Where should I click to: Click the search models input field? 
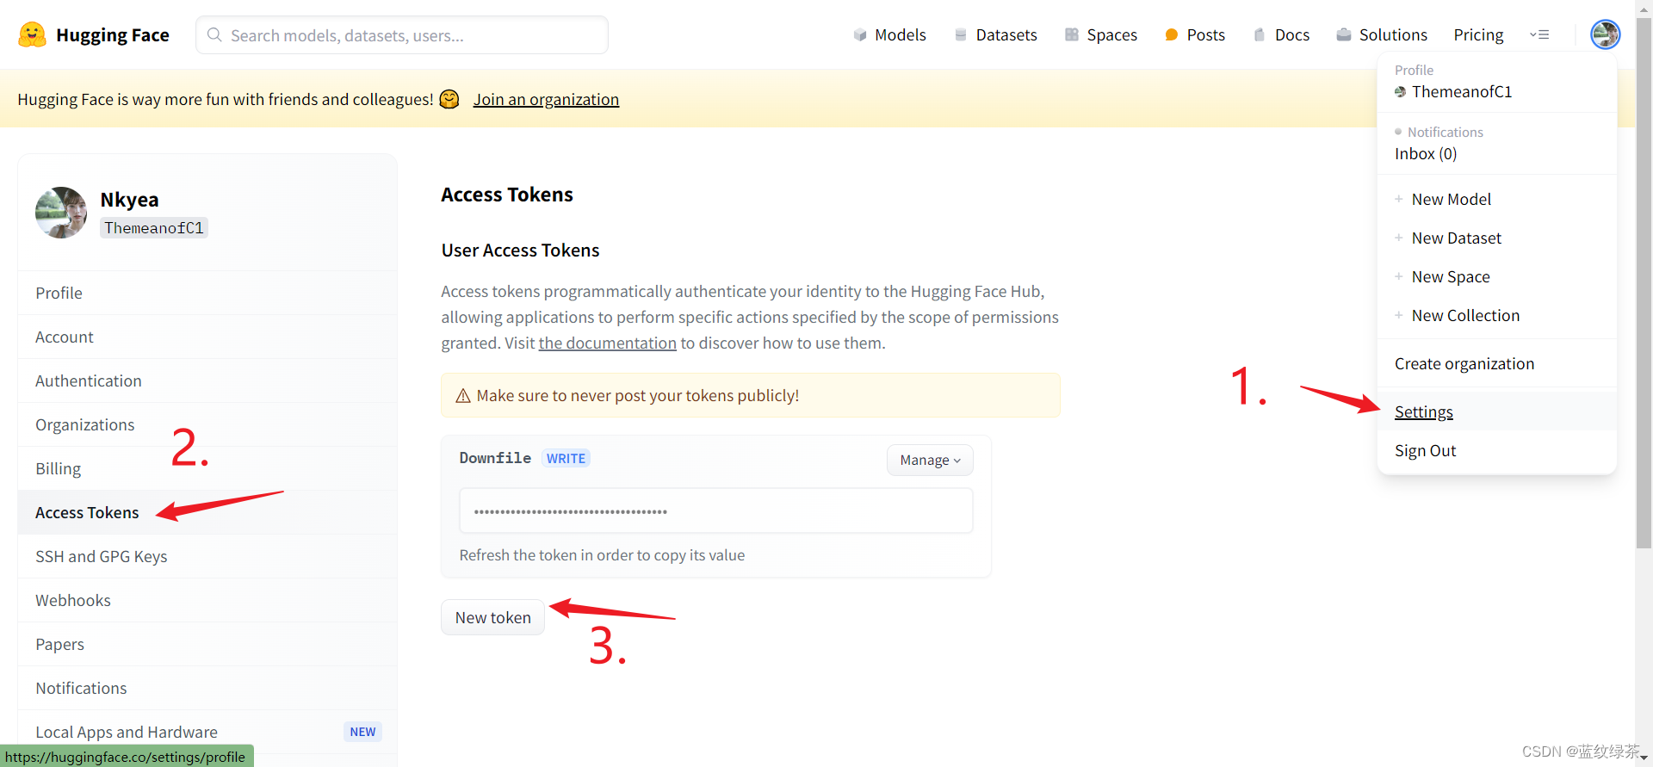[402, 35]
